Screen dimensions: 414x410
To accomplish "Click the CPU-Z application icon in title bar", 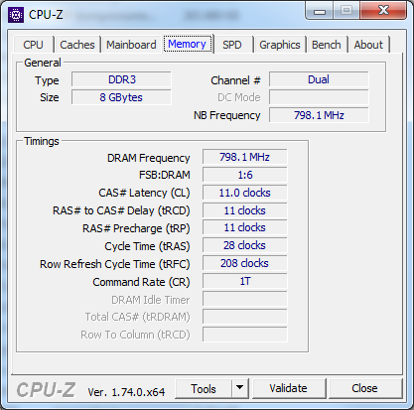I will [16, 15].
